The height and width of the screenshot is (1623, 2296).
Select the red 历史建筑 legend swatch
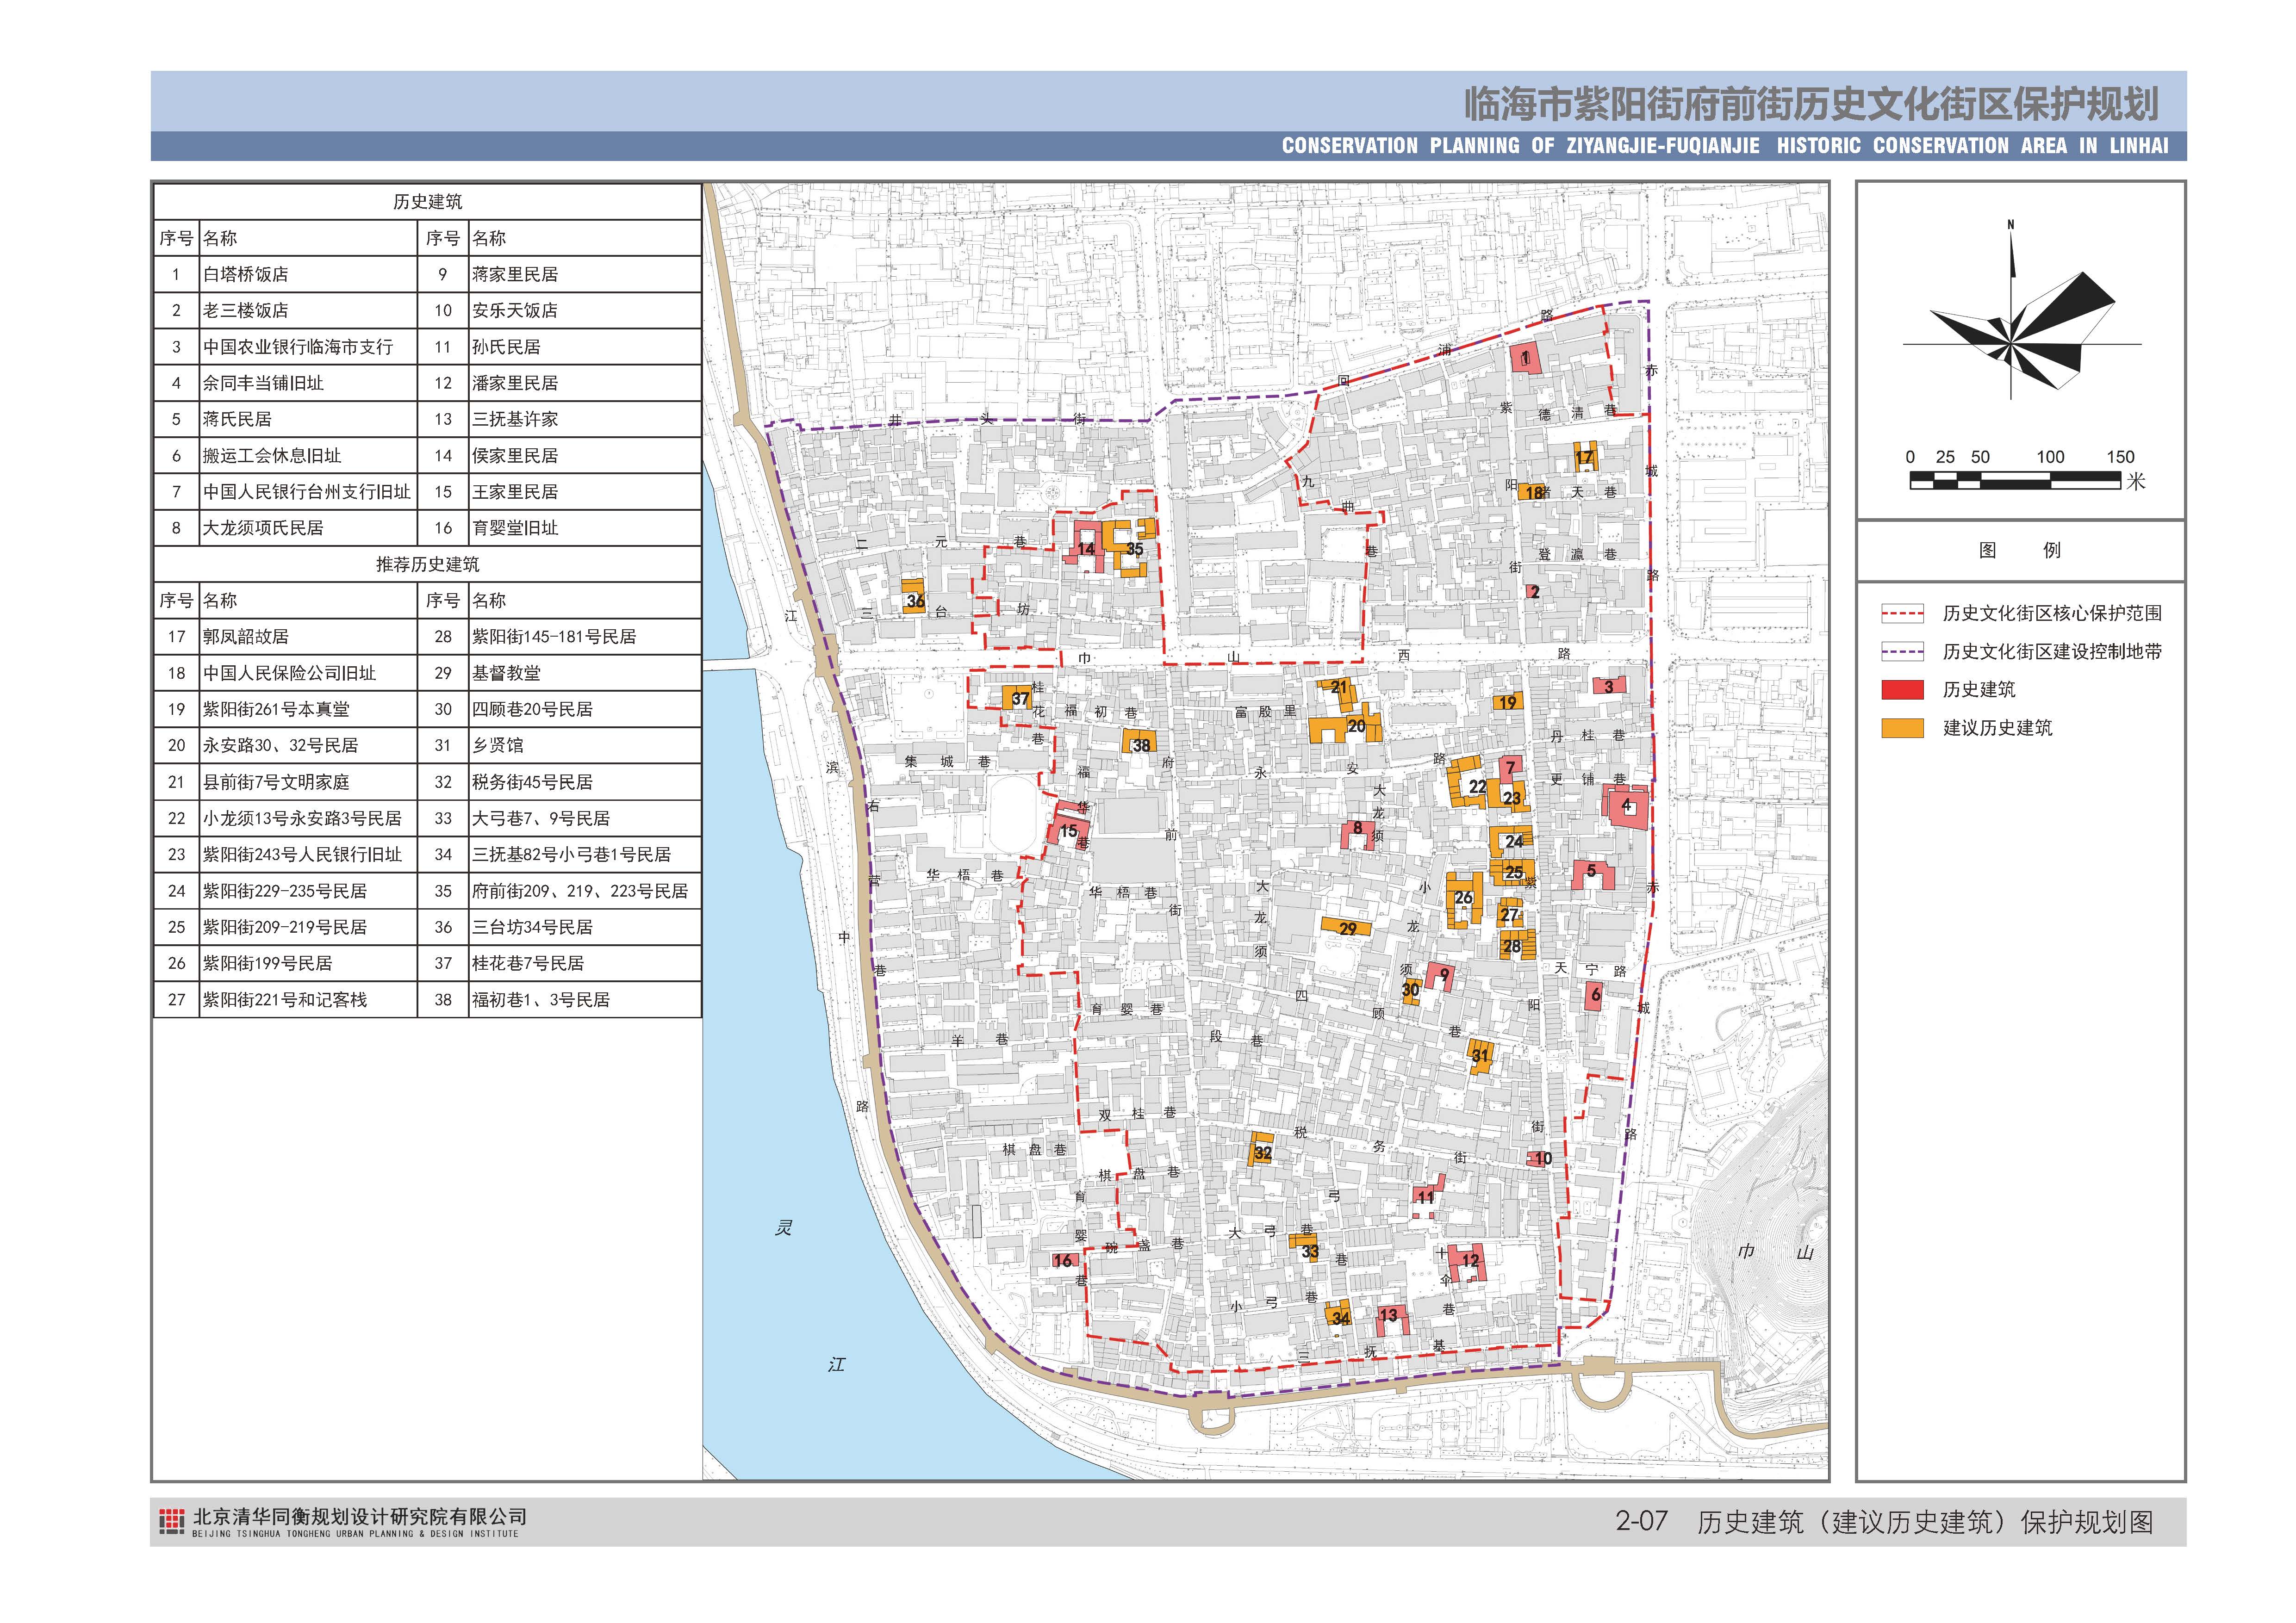[x=1902, y=689]
